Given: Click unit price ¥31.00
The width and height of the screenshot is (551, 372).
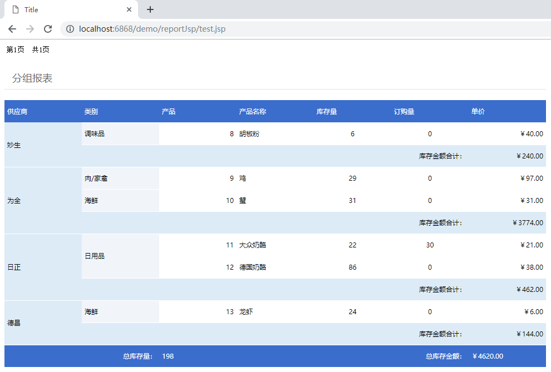Looking at the screenshot, I should (x=532, y=200).
